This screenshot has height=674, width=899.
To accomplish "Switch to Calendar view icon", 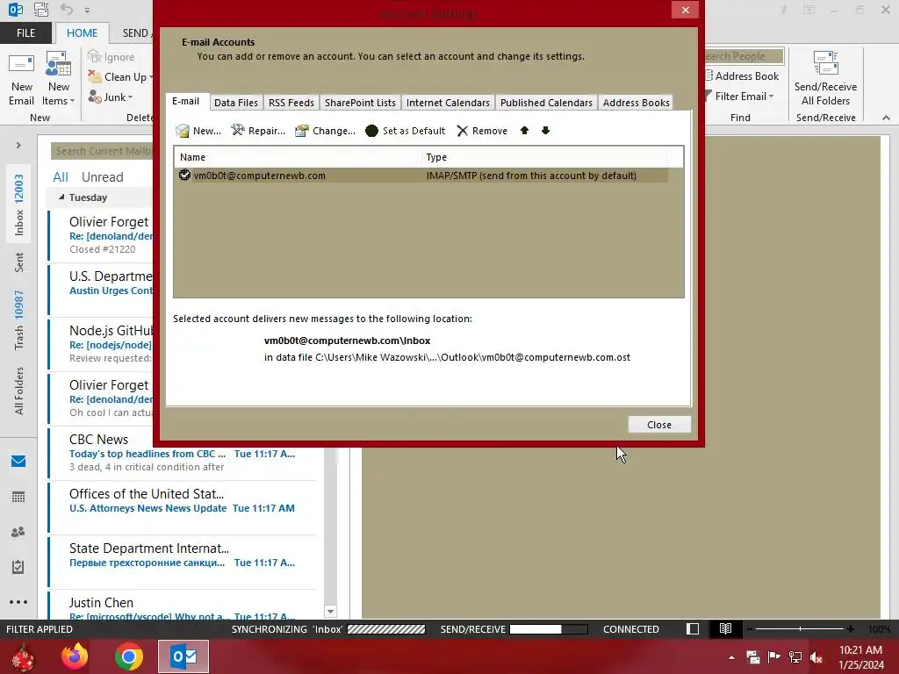I will 18,497.
